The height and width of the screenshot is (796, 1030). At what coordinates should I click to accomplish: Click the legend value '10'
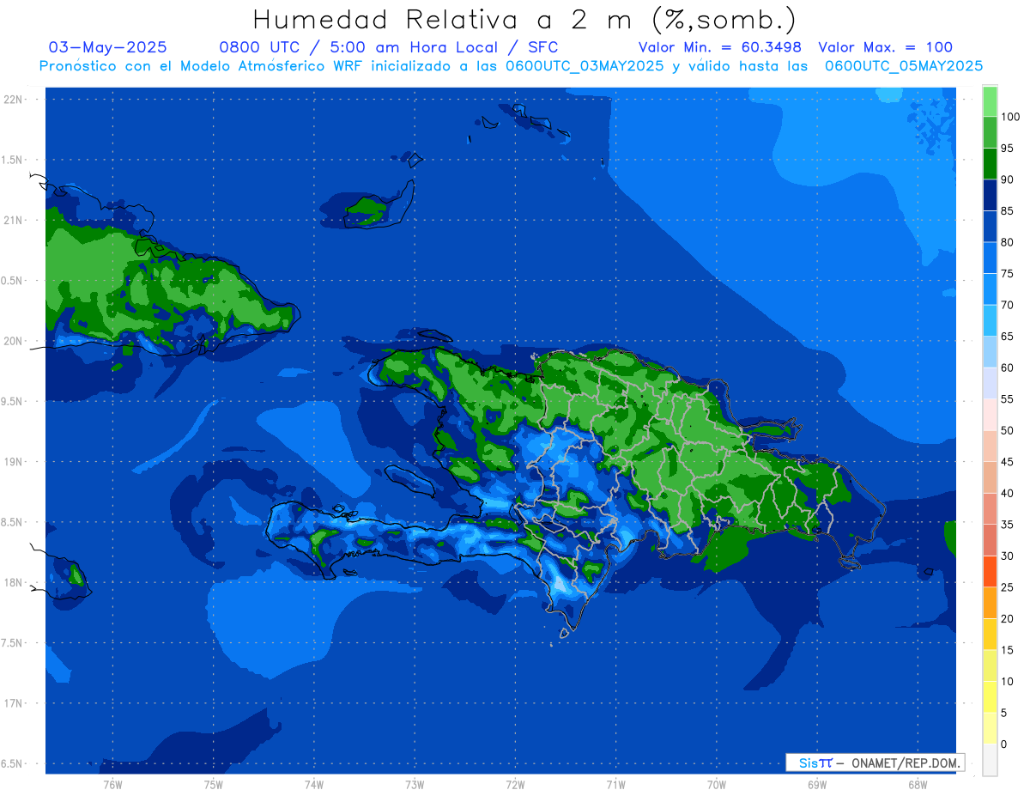tap(1007, 681)
